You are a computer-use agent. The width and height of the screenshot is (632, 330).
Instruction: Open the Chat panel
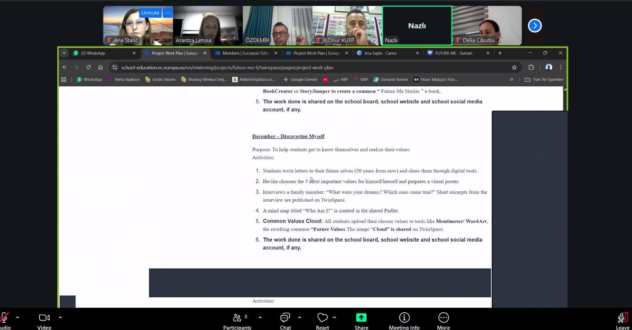click(x=285, y=321)
